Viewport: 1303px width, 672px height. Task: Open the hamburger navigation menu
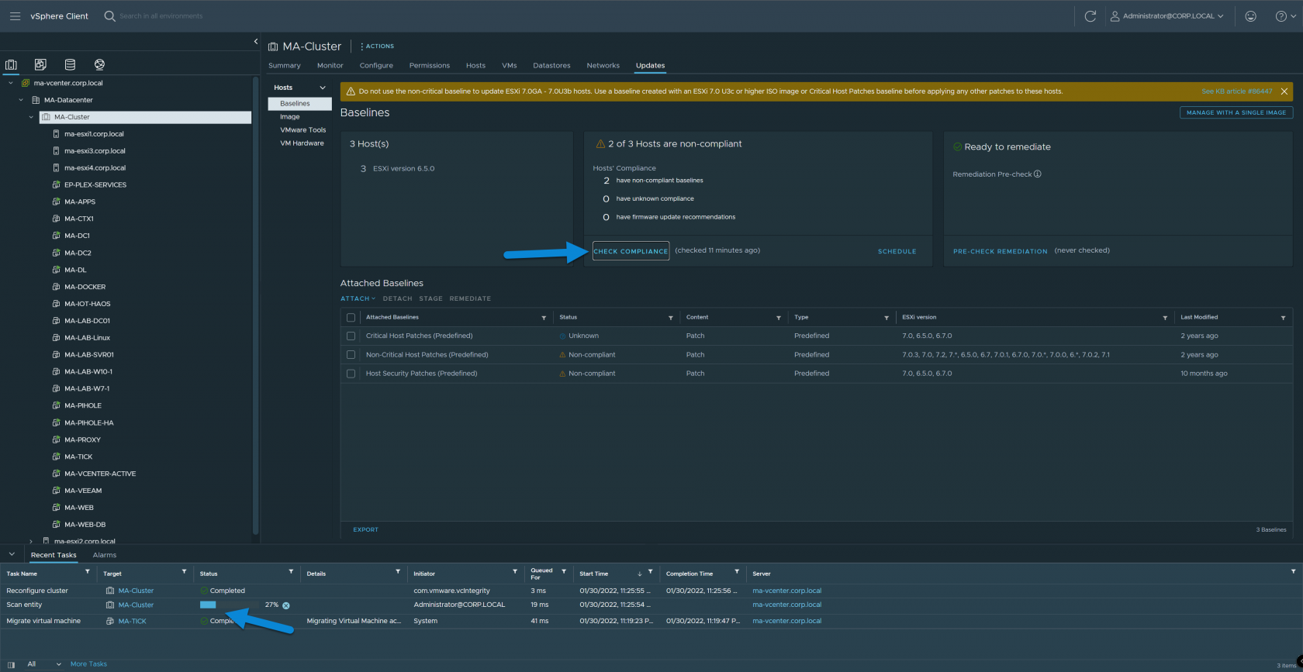[x=15, y=16]
